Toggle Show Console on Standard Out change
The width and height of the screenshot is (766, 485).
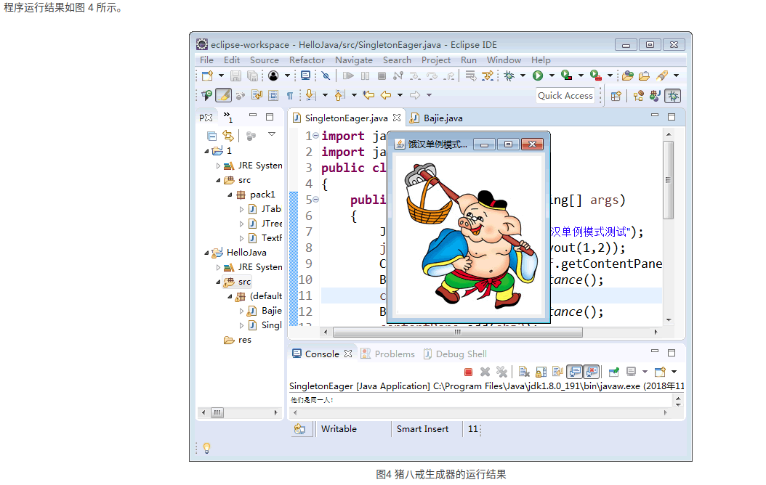575,372
